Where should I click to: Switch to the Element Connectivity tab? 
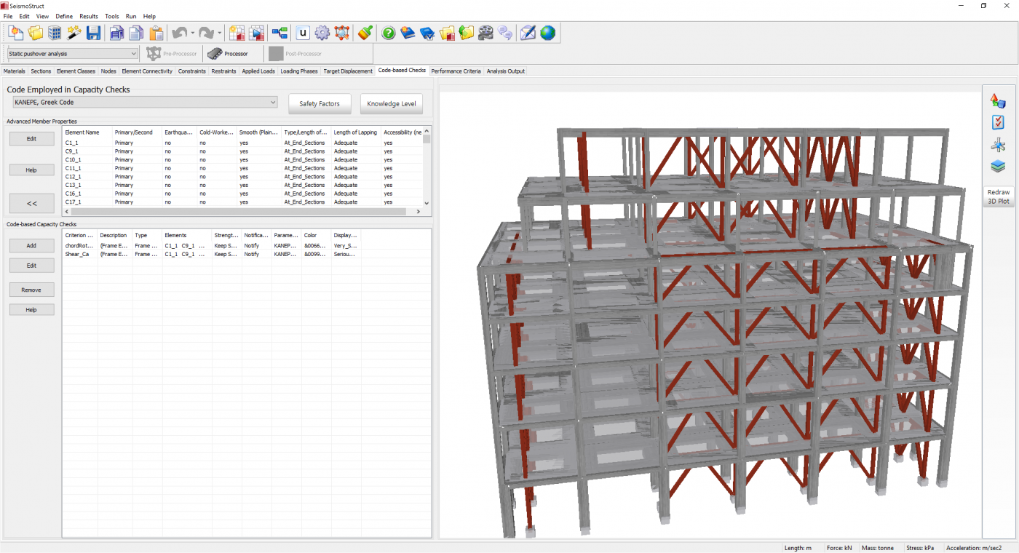[x=147, y=71]
